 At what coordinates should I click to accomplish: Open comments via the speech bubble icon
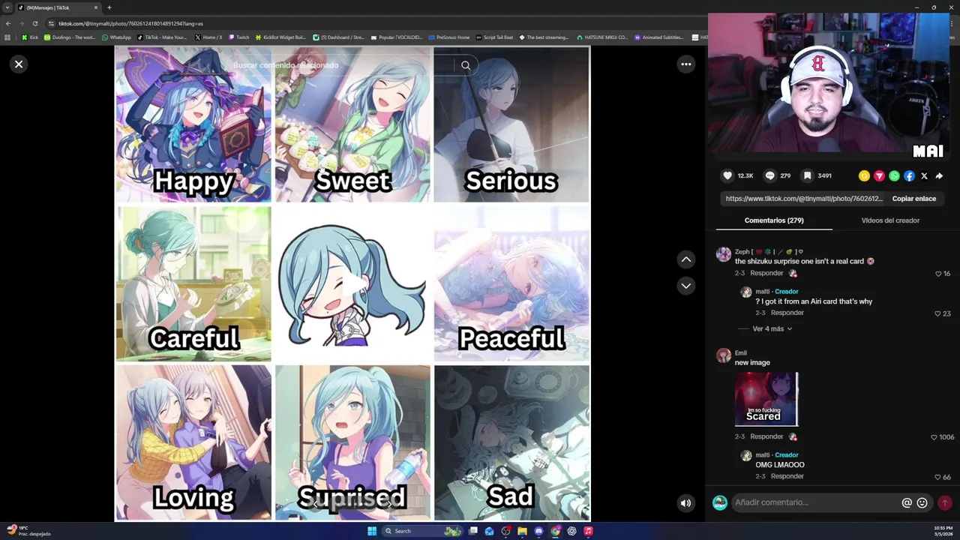click(x=769, y=175)
